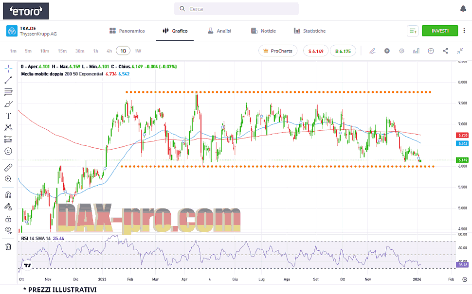The height and width of the screenshot is (294, 472).
Task: Remove drawings with the trash icon
Action: tap(8, 247)
